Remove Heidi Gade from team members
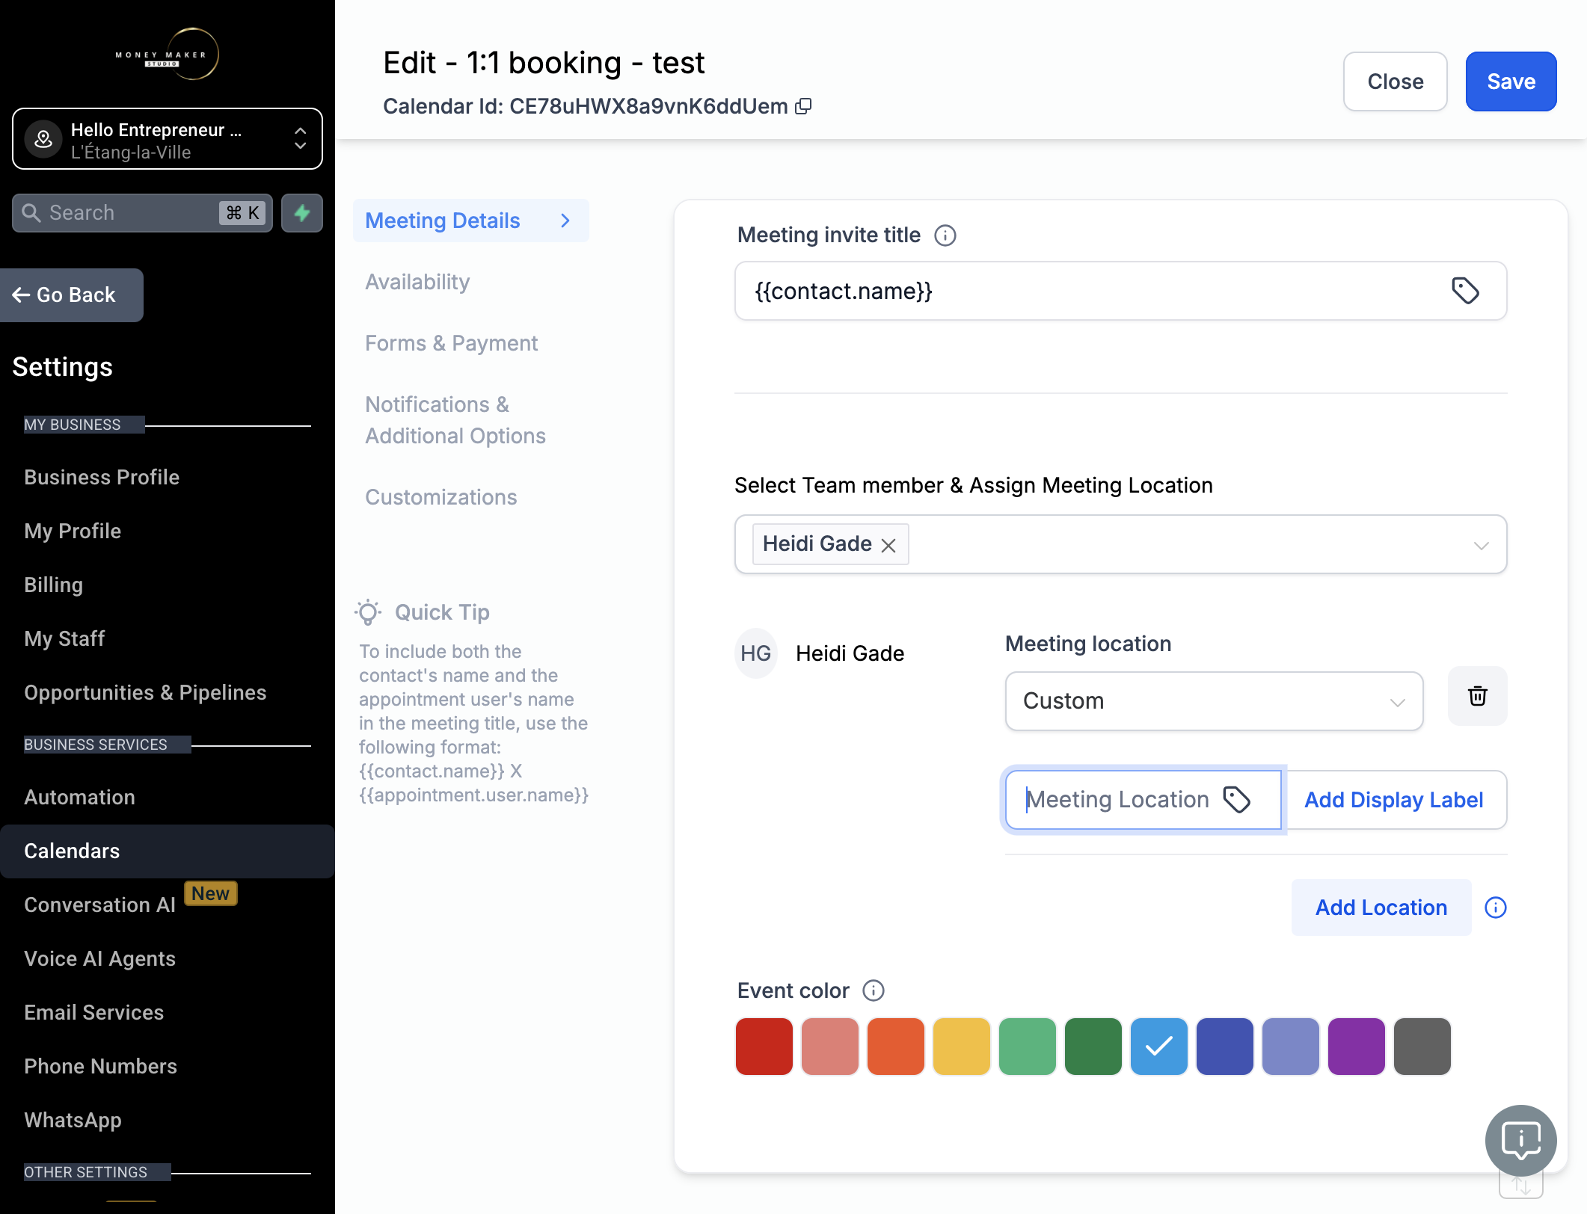This screenshot has width=1587, height=1214. (x=888, y=546)
